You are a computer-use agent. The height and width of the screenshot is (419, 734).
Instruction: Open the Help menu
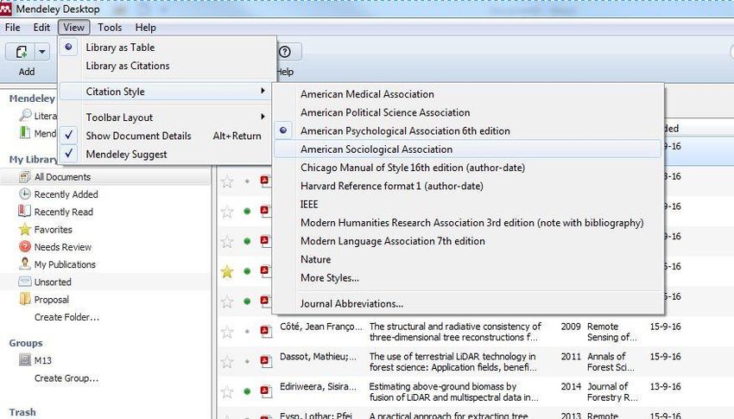146,27
